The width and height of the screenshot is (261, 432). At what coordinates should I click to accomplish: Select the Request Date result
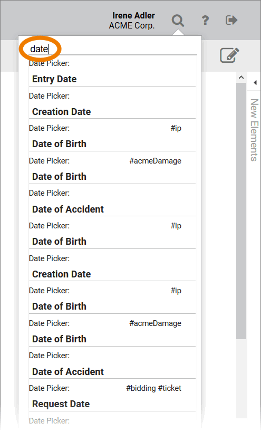point(112,396)
